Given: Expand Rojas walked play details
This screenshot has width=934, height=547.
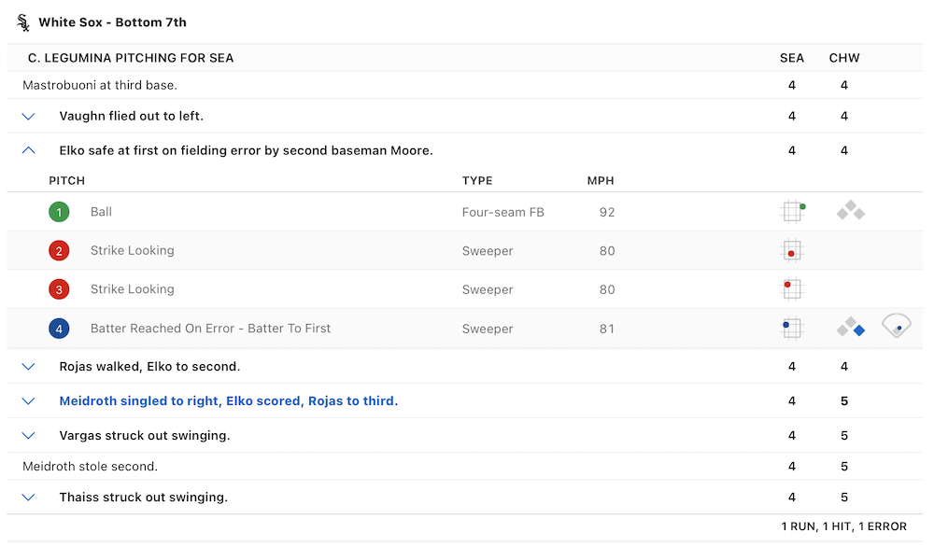Looking at the screenshot, I should (28, 367).
